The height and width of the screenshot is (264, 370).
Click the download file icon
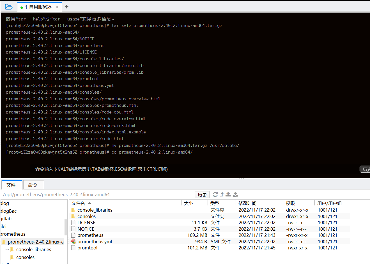click(228, 194)
